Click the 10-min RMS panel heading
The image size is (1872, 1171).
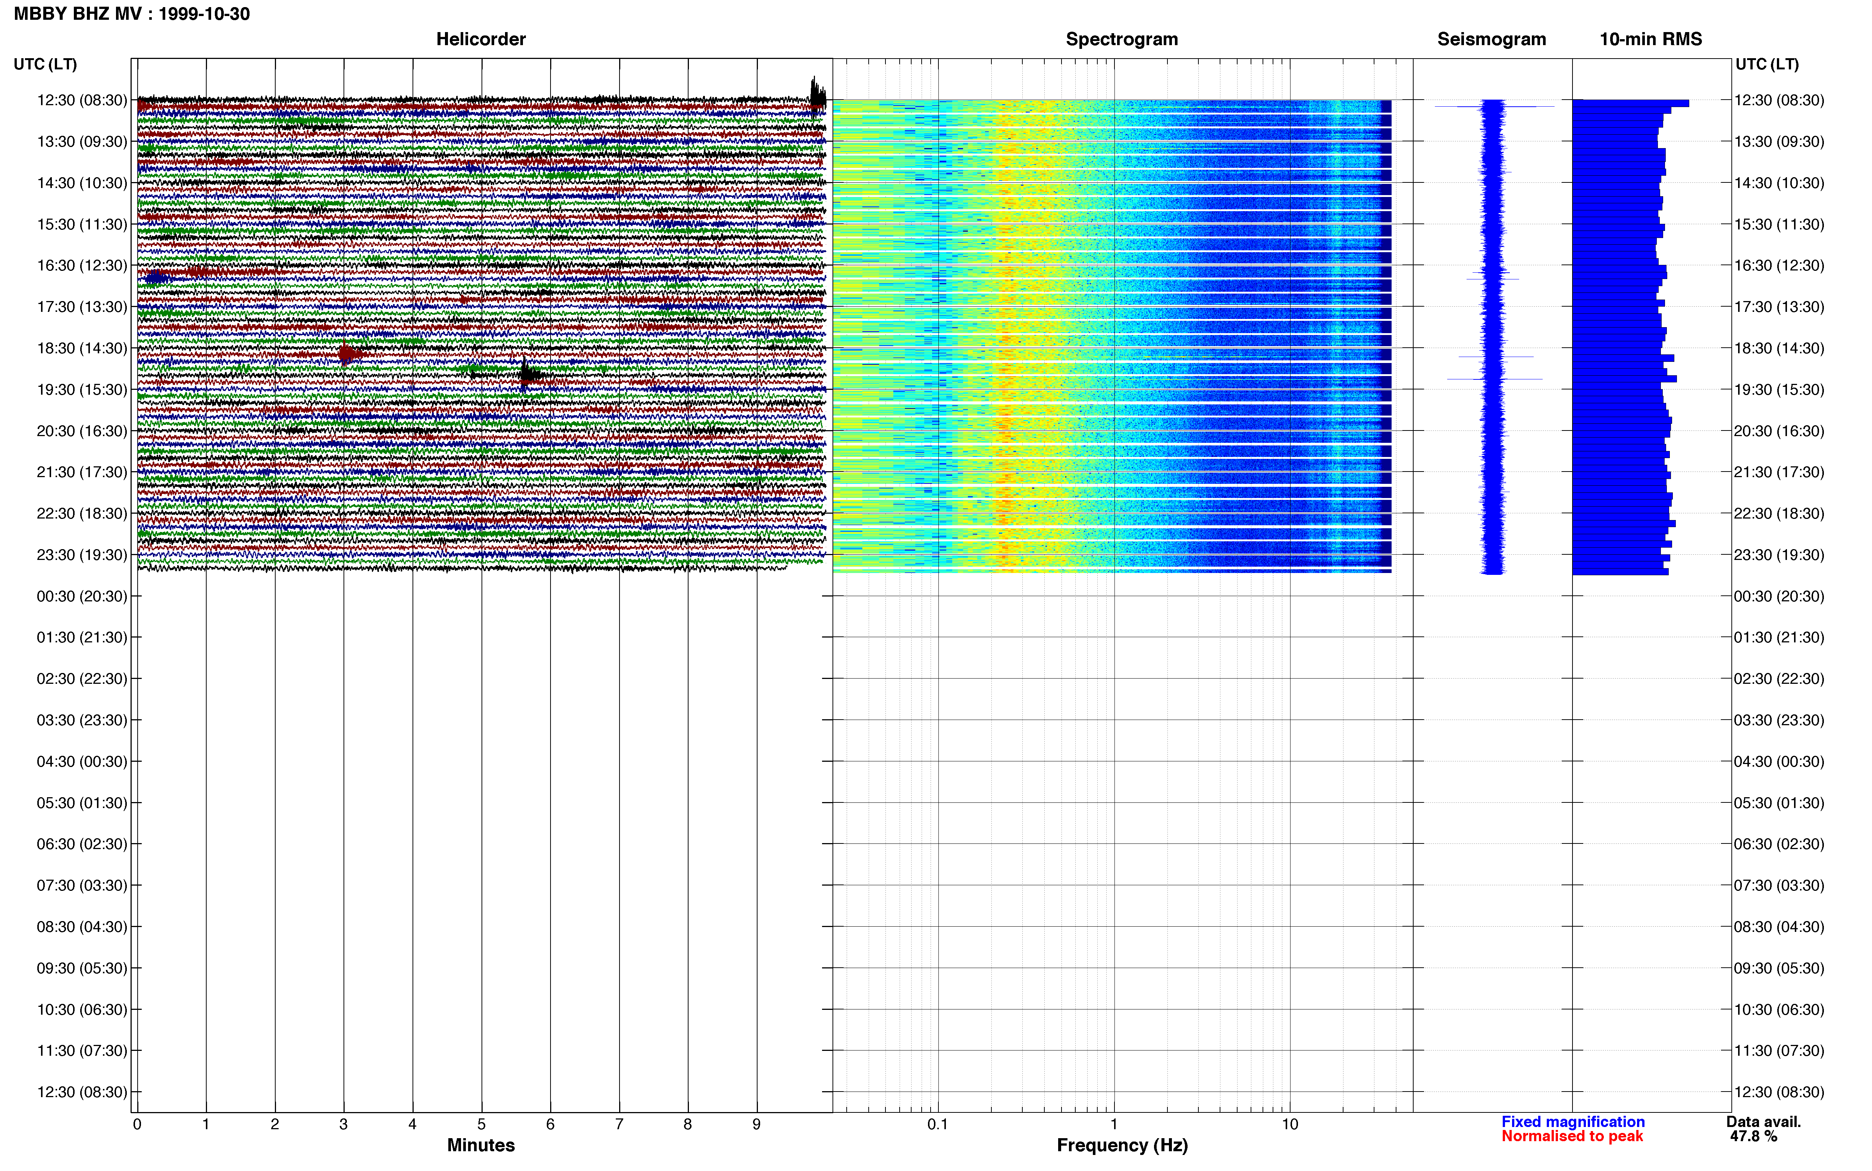(x=1650, y=40)
